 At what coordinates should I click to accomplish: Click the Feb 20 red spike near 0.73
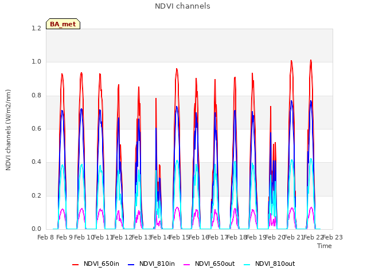coord(271,107)
